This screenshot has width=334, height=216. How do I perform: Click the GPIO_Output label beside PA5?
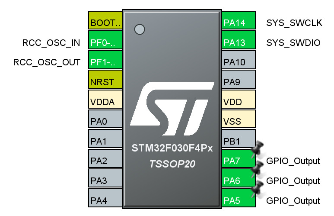pyautogui.click(x=293, y=201)
